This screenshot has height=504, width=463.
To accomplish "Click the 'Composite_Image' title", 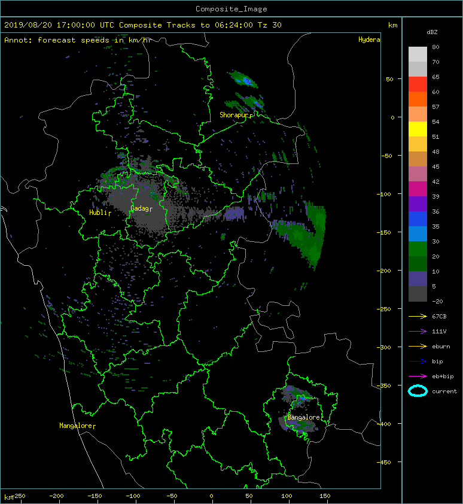I will (231, 9).
